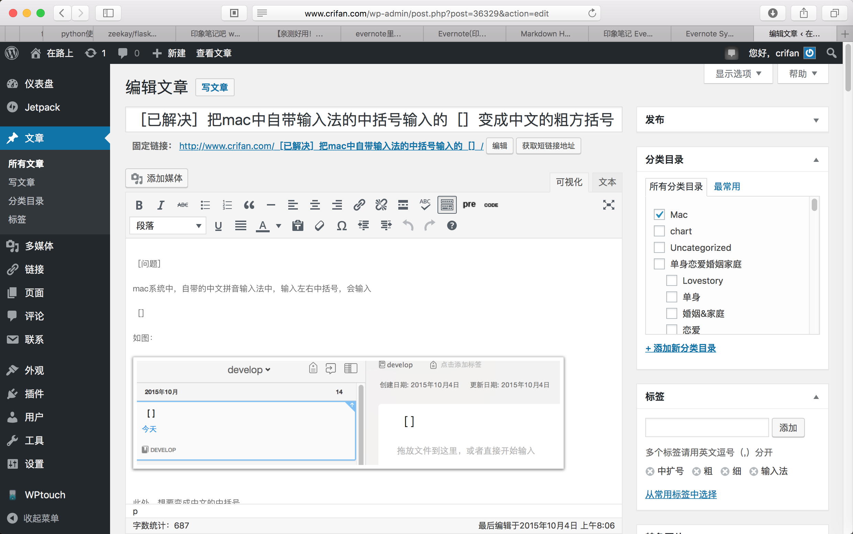The width and height of the screenshot is (853, 534).
Task: Enter distraction-free fullscreen writing mode
Action: click(x=608, y=205)
